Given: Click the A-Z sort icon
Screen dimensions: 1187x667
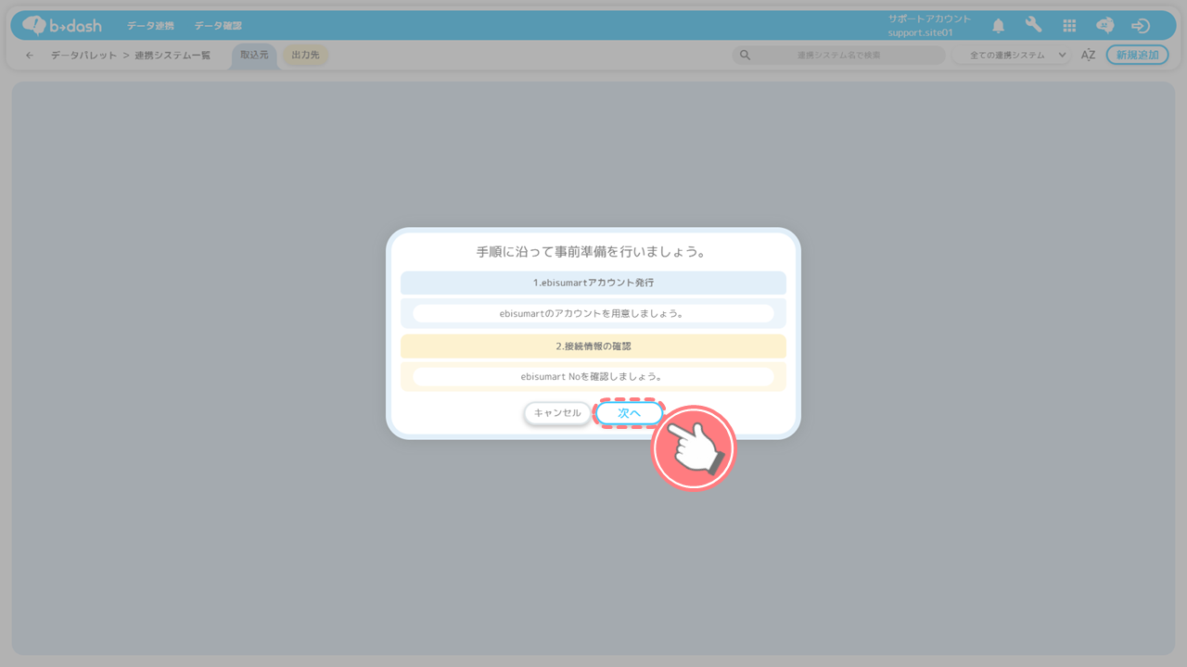Looking at the screenshot, I should [1089, 56].
